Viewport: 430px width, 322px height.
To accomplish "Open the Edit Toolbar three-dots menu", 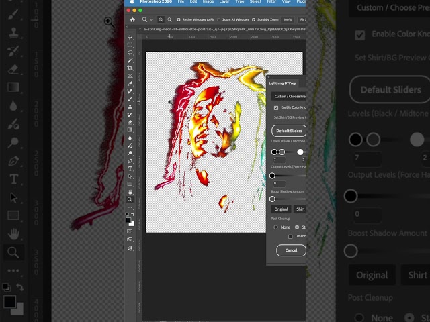I will (130, 207).
